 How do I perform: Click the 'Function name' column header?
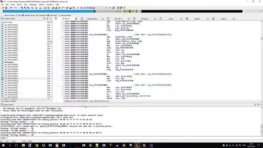[x=7, y=22]
